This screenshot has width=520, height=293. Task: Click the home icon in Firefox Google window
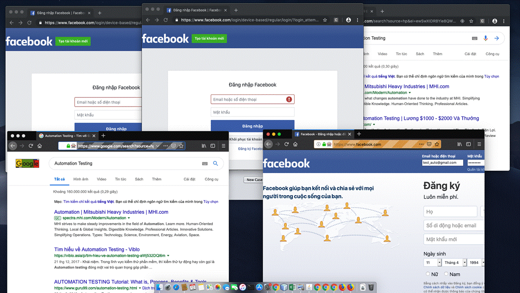(x=40, y=146)
